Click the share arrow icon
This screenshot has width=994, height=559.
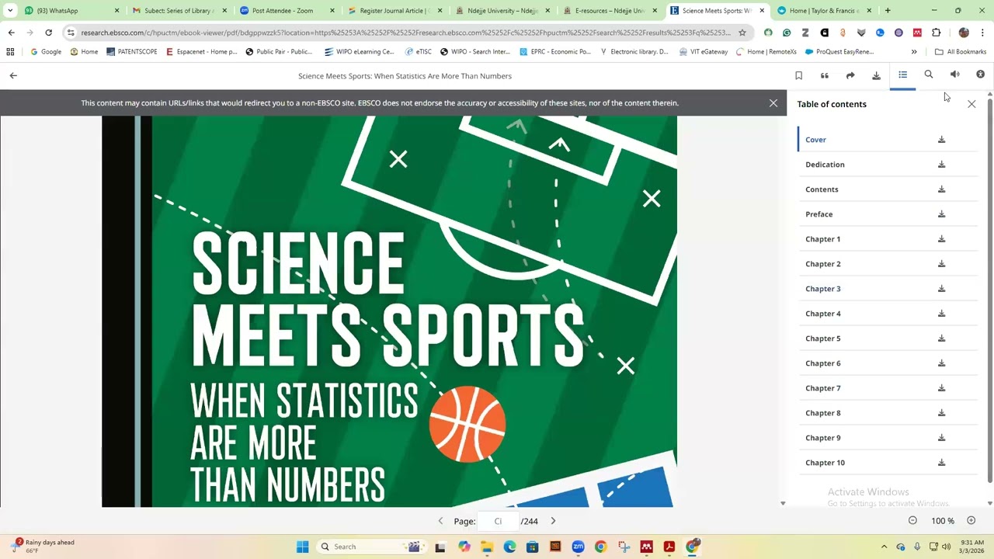(850, 75)
